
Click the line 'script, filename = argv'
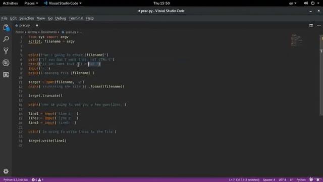51,41
